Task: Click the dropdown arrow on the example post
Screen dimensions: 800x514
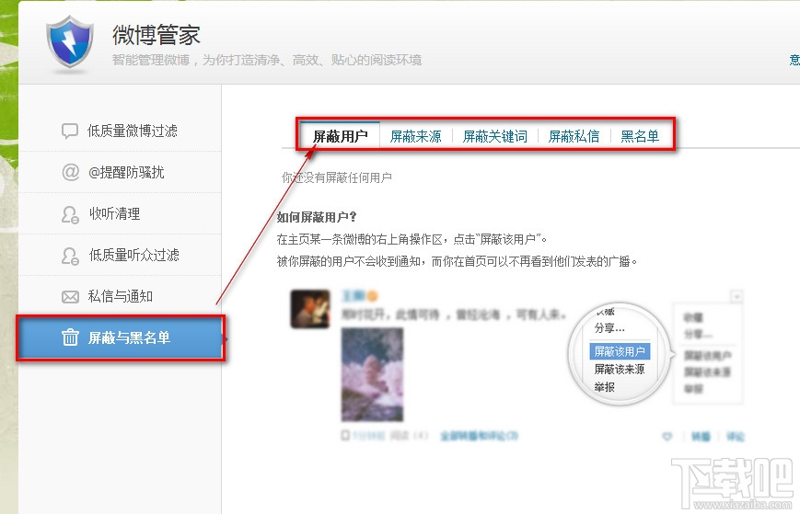Action: tap(736, 296)
